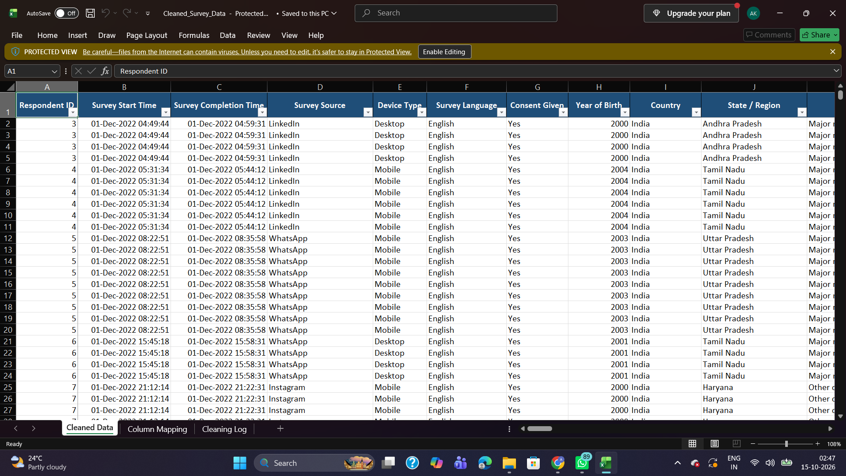Click the Windows Start button
The width and height of the screenshot is (846, 476).
click(x=240, y=463)
